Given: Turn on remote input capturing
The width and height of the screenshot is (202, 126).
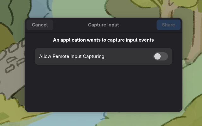Looking at the screenshot, I should [x=160, y=56].
